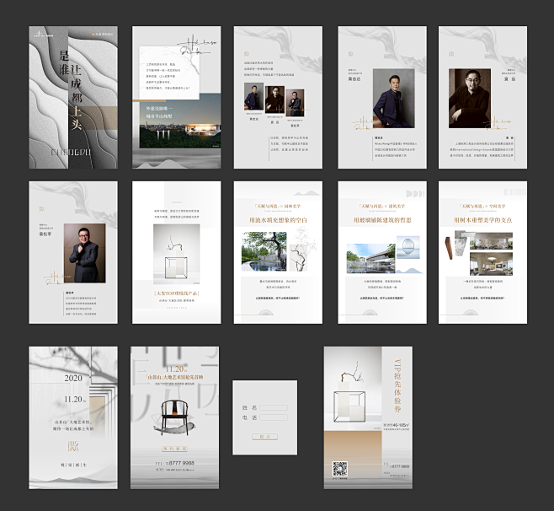The image size is (554, 511).
Task: Click the TEL phone number on chair poster
Action: 175,463
